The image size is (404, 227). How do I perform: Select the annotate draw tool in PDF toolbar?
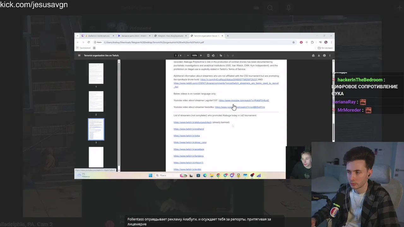tap(221, 55)
